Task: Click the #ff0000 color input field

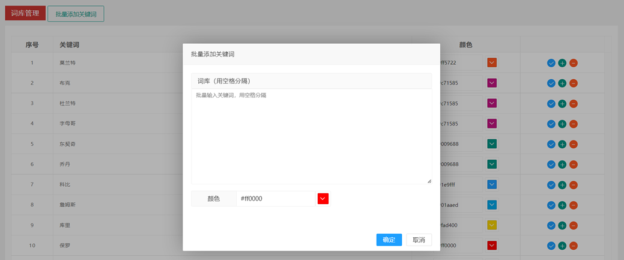Action: (x=275, y=199)
